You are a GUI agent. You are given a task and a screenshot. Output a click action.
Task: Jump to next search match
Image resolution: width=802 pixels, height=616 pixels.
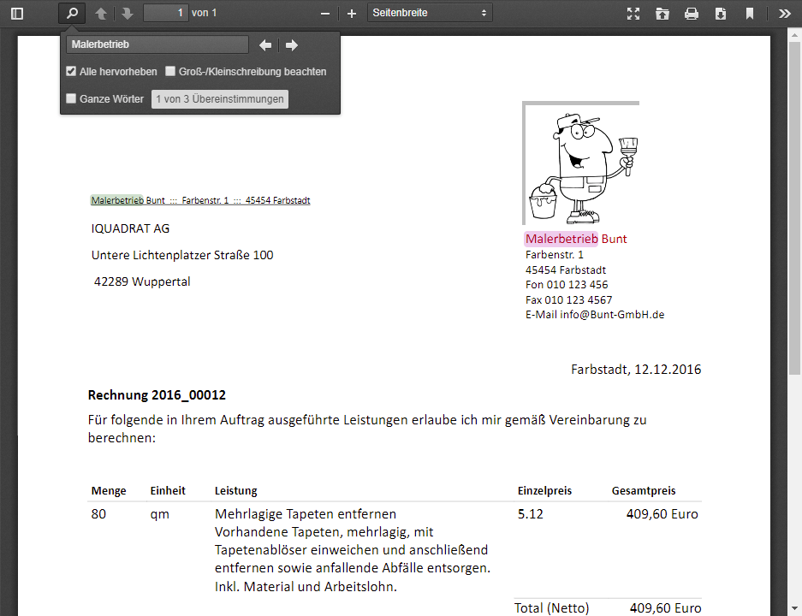pyautogui.click(x=292, y=45)
